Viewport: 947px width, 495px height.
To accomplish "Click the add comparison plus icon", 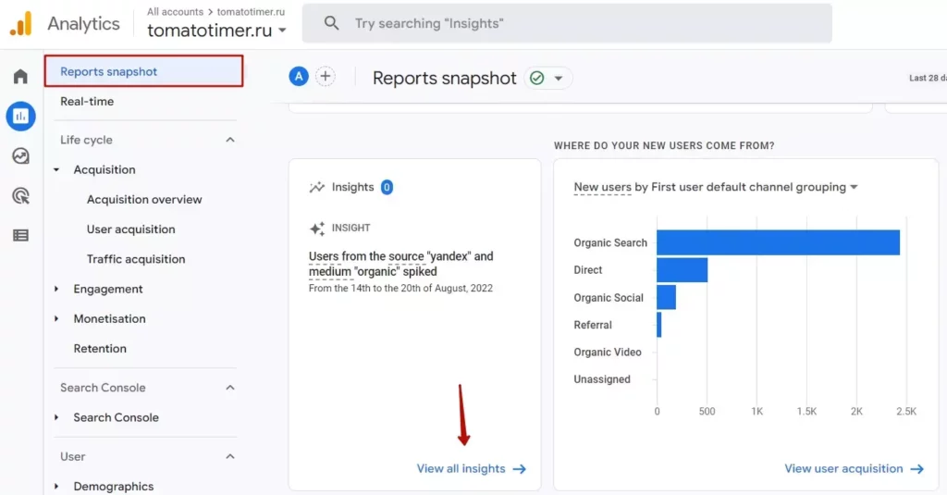I will 325,76.
